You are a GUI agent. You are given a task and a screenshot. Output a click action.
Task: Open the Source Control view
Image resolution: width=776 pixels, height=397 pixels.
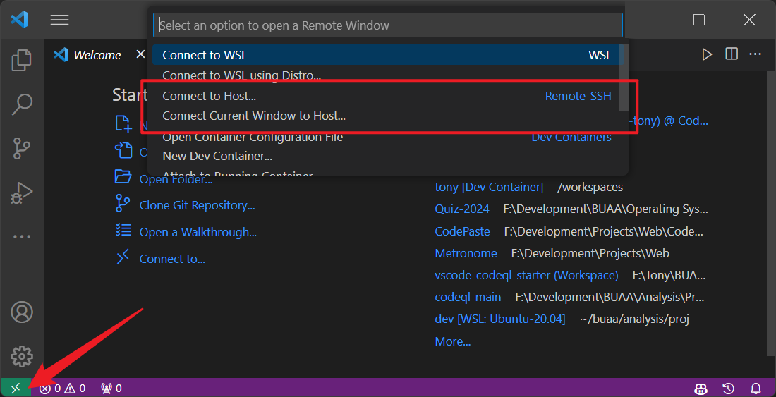(22, 148)
